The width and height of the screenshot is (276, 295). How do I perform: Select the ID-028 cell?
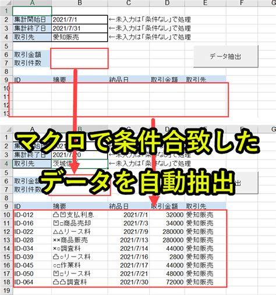(x=32, y=240)
